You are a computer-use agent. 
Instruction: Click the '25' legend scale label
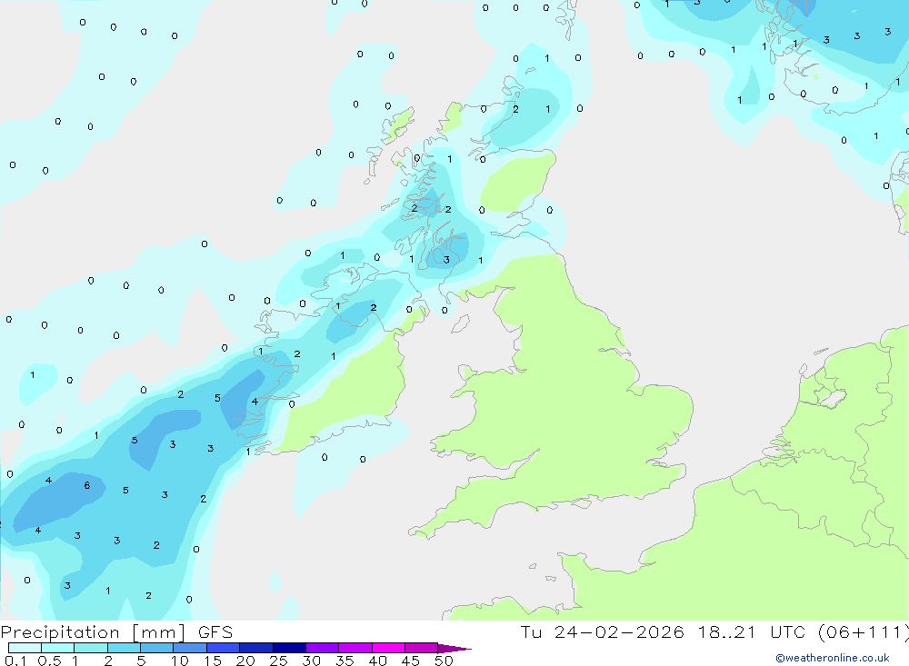coord(279,661)
